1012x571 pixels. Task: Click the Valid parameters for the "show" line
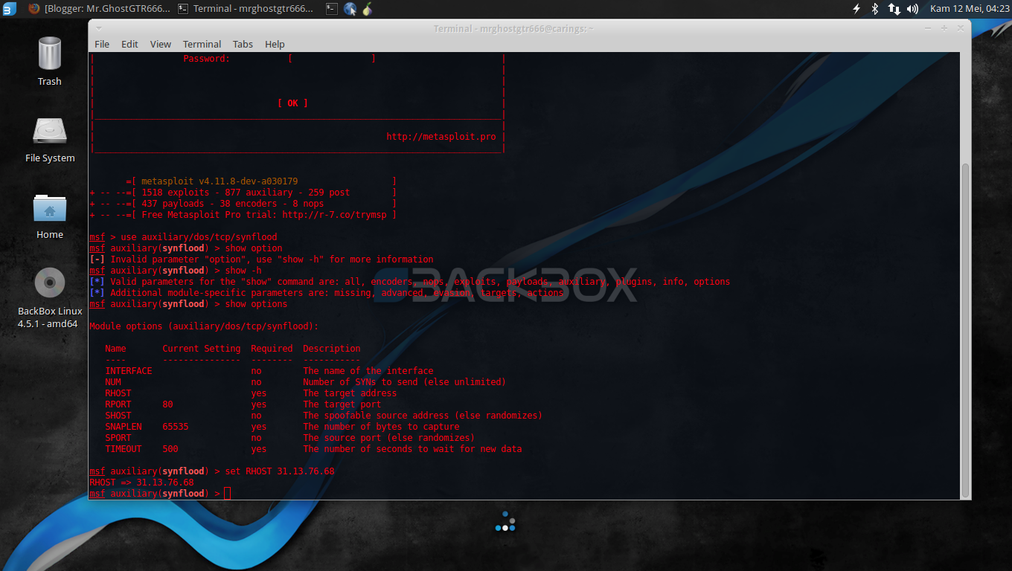(409, 282)
